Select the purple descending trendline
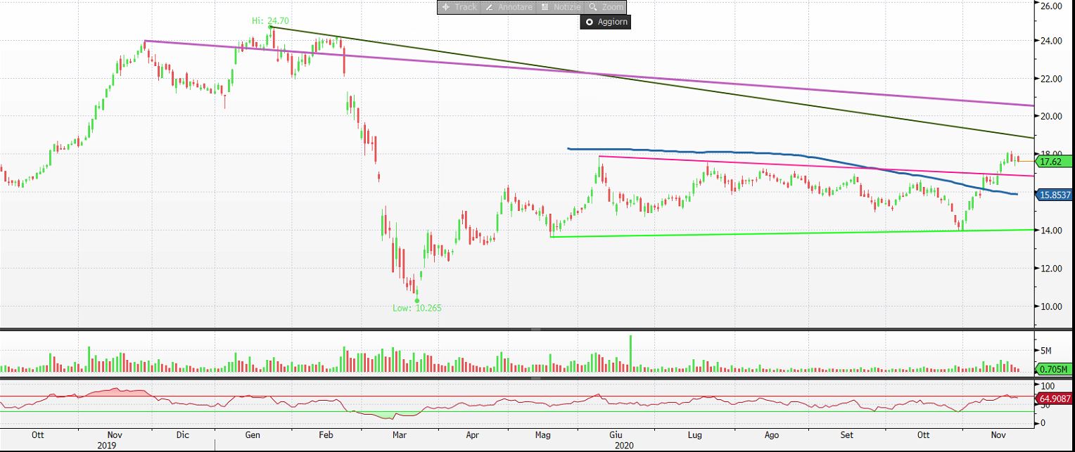This screenshot has width=1075, height=452. [704, 83]
